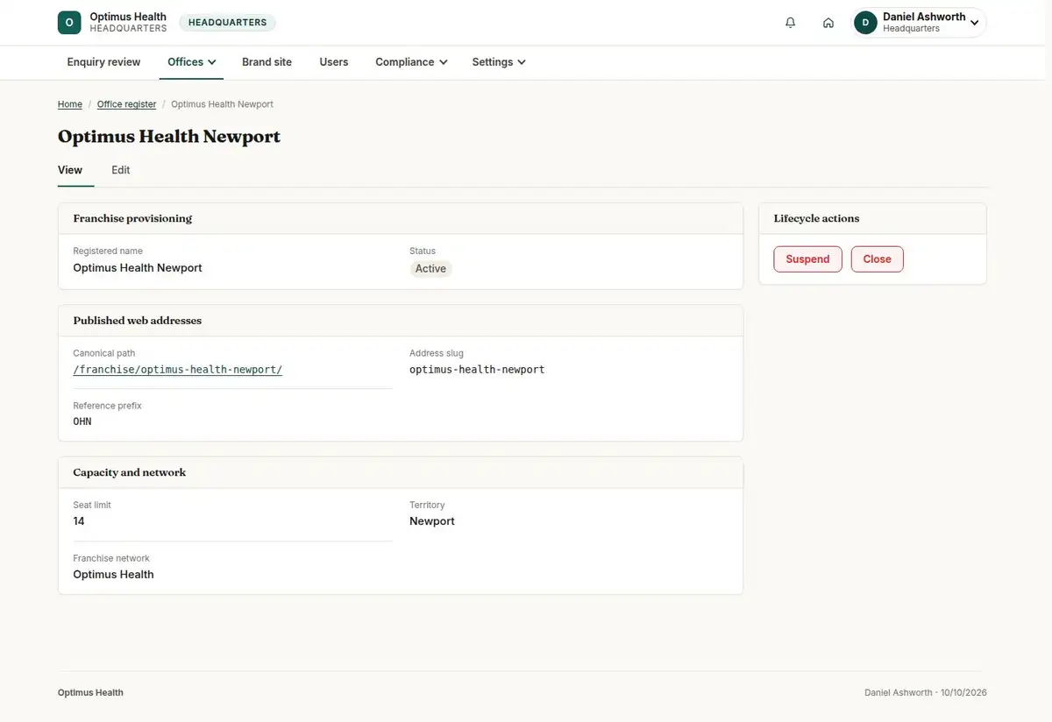Click the home icon in header
Screen dimensions: 1052x722
tap(828, 23)
